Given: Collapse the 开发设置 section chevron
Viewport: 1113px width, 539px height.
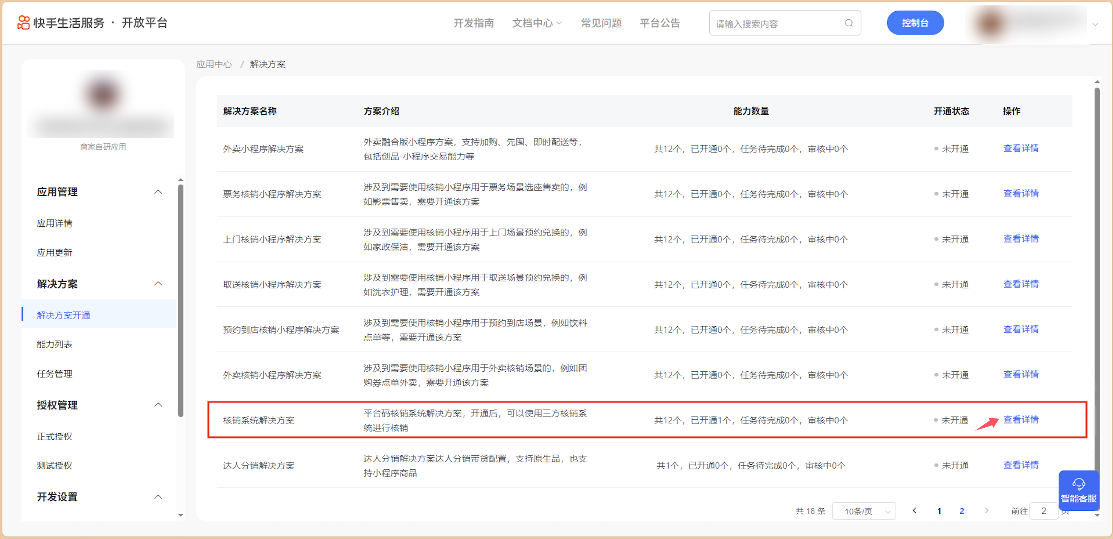Looking at the screenshot, I should [x=158, y=497].
